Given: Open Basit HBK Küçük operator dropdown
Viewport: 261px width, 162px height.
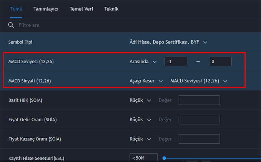Looking at the screenshot, I should (x=141, y=100).
